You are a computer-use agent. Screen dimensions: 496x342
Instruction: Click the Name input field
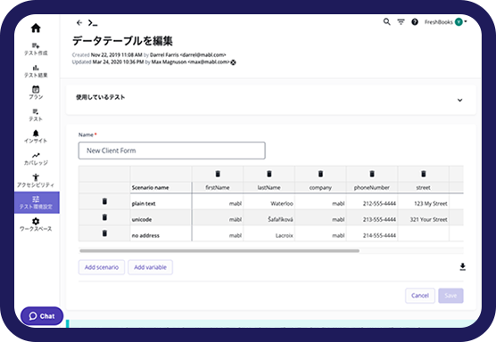172,151
